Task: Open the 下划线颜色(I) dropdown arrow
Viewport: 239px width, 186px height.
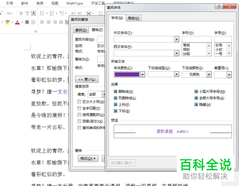Action: coord(209,74)
